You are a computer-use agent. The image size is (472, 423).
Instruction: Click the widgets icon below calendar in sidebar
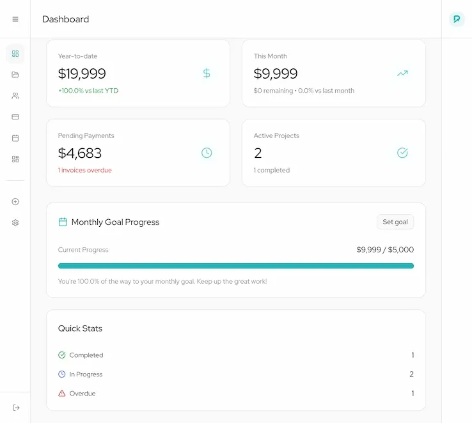[x=15, y=159]
